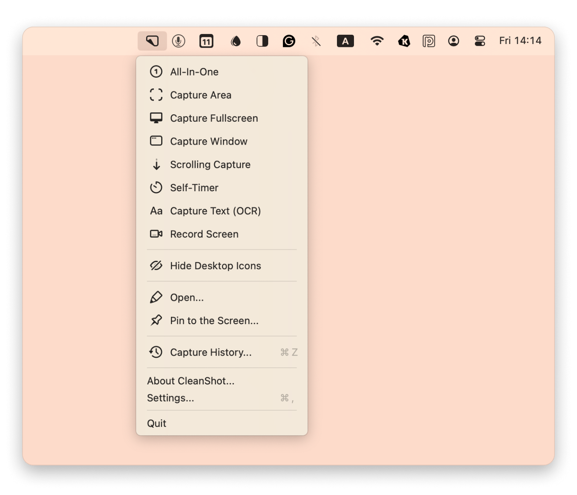Select Capture Area from the menu

click(x=200, y=95)
